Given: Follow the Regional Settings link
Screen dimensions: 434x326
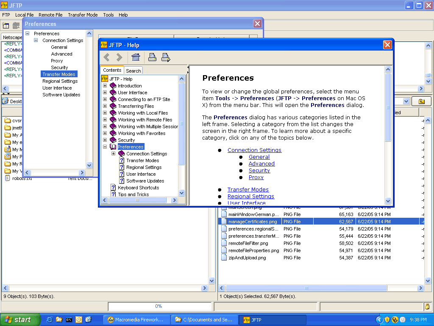Looking at the screenshot, I should tap(251, 196).
